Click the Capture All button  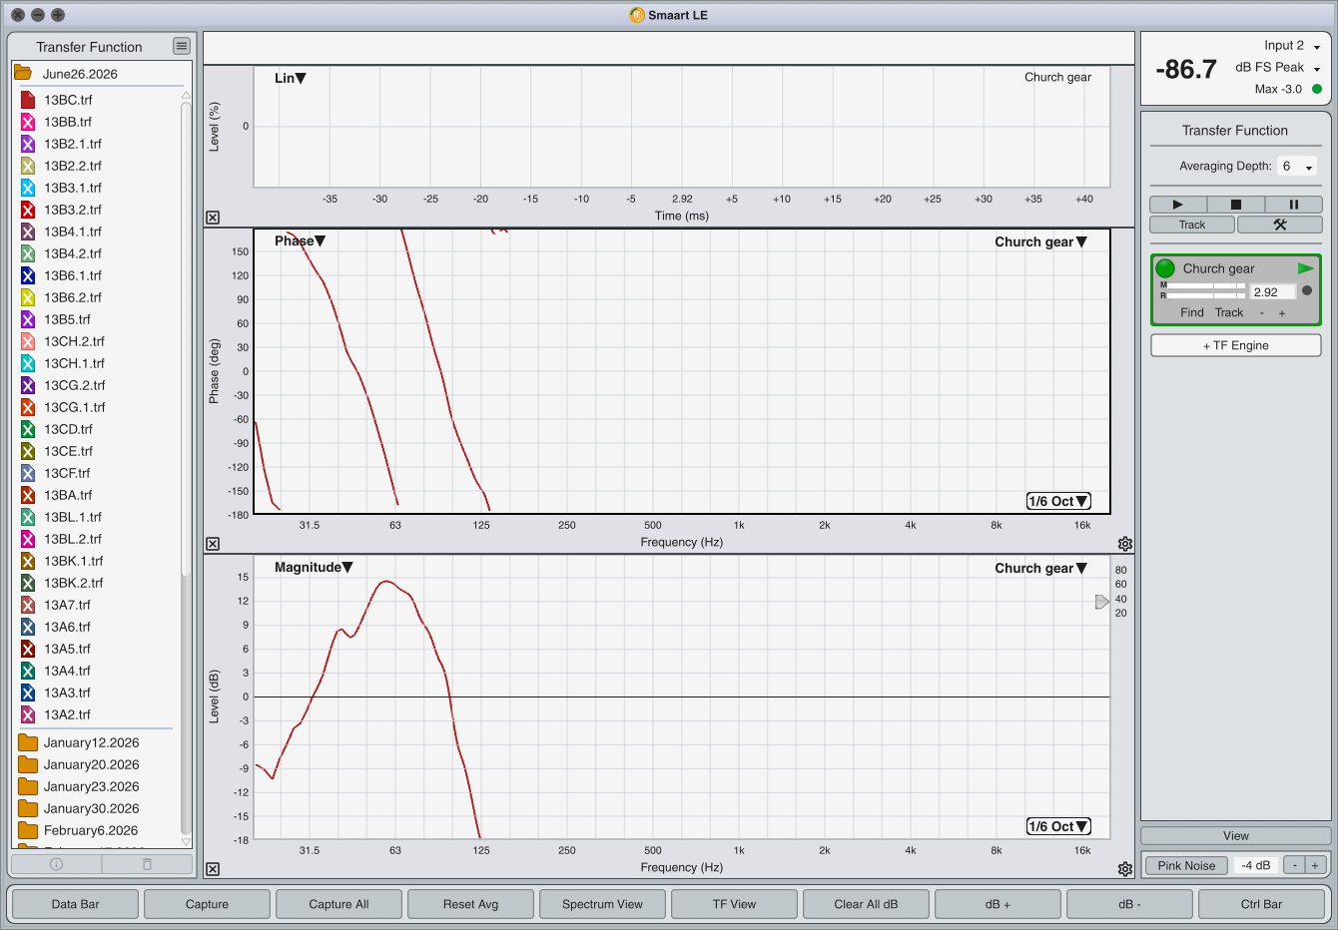coord(338,904)
